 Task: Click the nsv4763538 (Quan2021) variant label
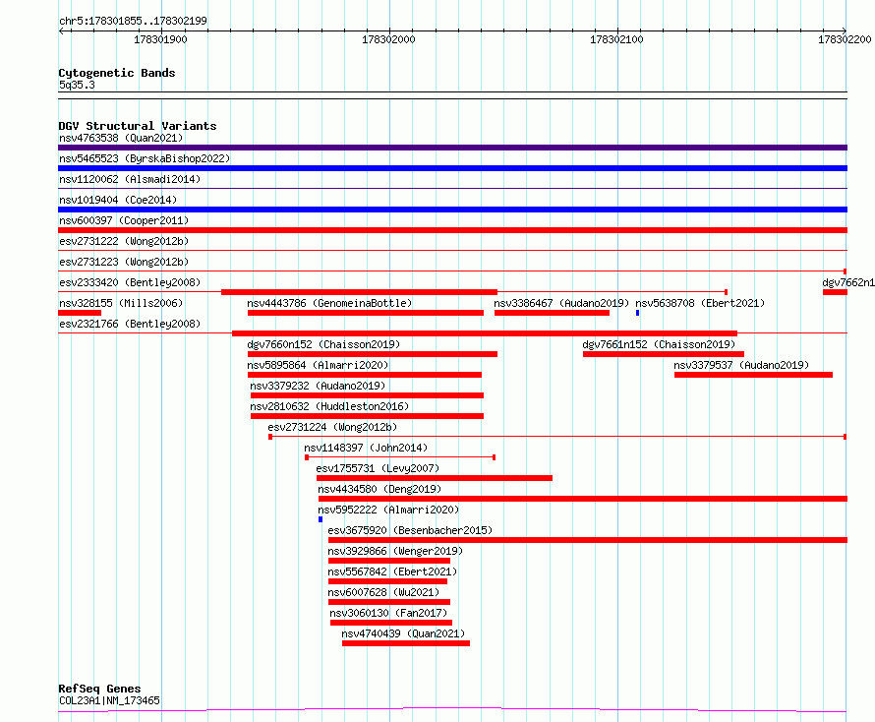pos(121,138)
